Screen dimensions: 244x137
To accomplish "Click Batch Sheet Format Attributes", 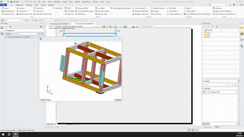I will [224, 14].
